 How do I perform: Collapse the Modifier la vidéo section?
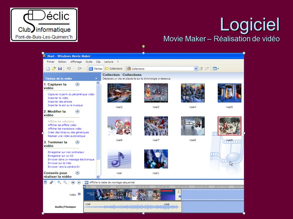(77, 111)
